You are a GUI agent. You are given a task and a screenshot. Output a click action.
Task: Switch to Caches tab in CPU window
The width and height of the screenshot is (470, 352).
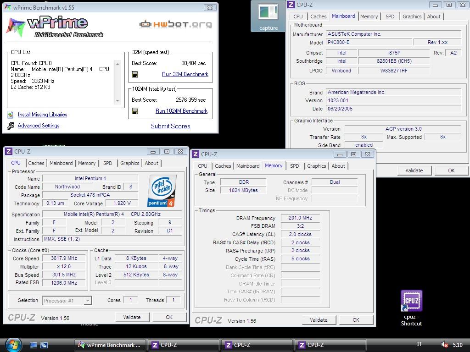pos(36,163)
